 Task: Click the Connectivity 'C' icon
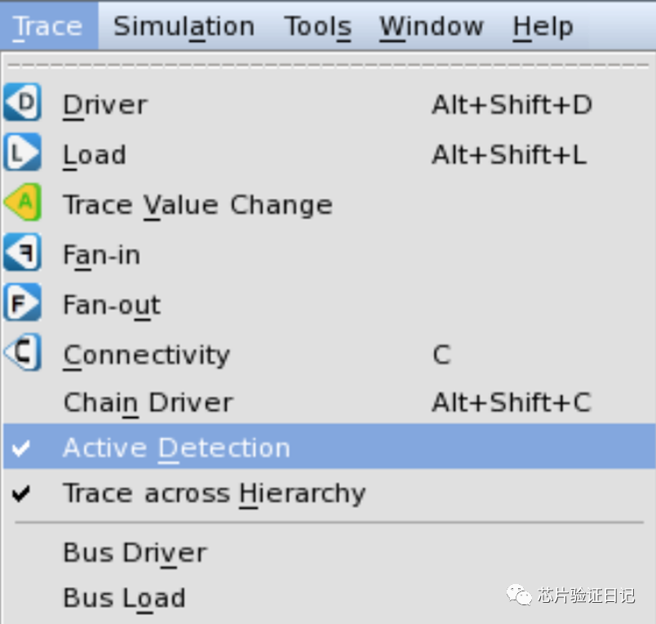pos(22,355)
